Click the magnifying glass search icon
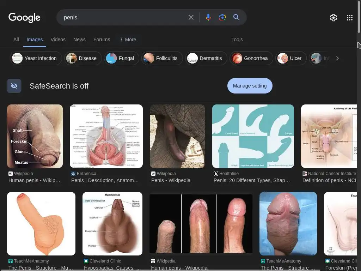This screenshot has height=271, width=361. click(x=236, y=17)
